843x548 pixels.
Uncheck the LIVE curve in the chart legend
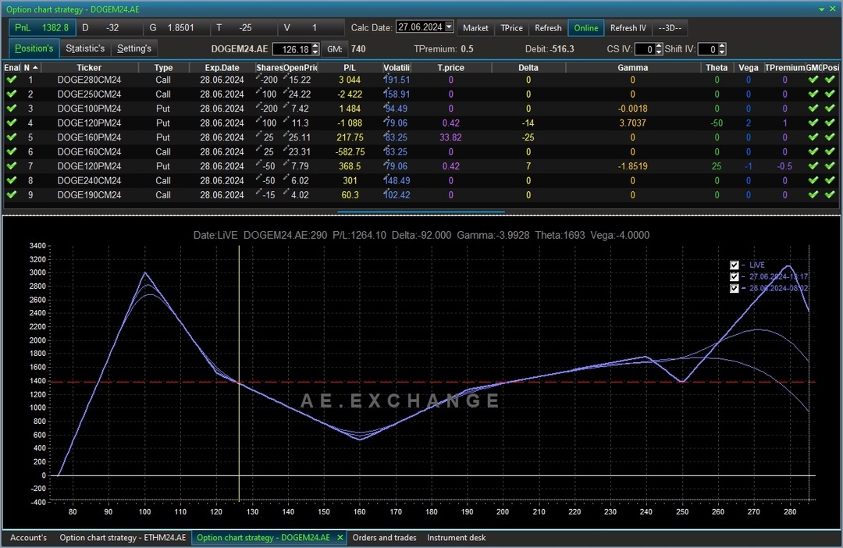pyautogui.click(x=735, y=265)
